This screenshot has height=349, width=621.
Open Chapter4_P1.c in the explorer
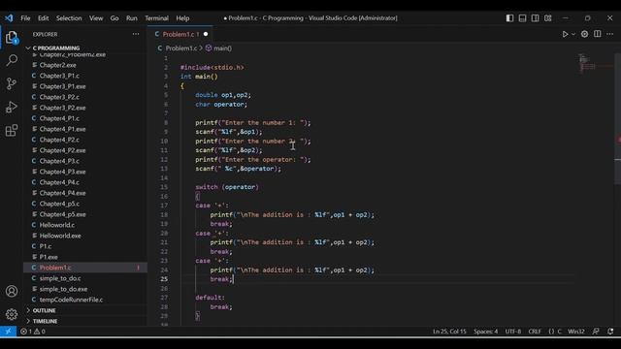(59, 118)
